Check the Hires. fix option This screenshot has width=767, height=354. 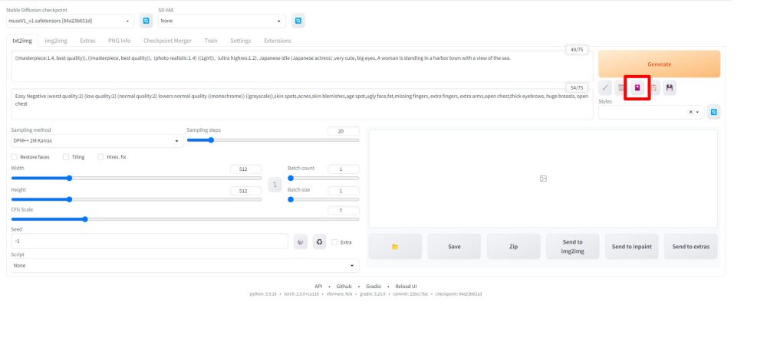(x=100, y=157)
